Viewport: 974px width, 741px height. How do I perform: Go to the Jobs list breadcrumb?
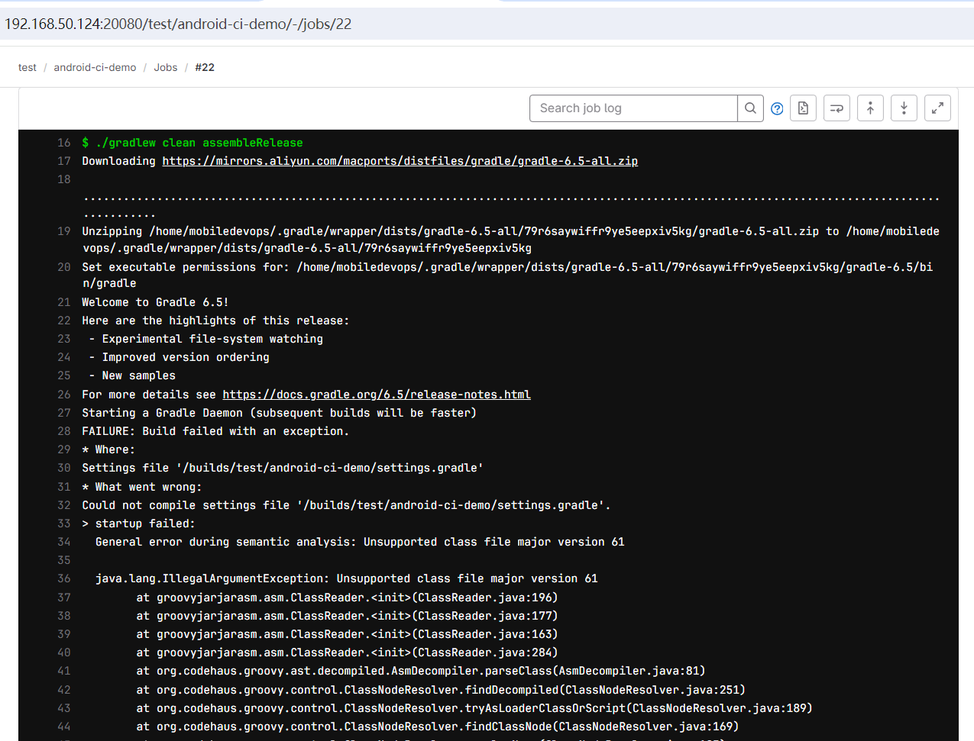pos(165,67)
